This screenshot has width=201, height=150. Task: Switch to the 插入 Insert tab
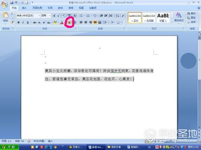(25, 8)
